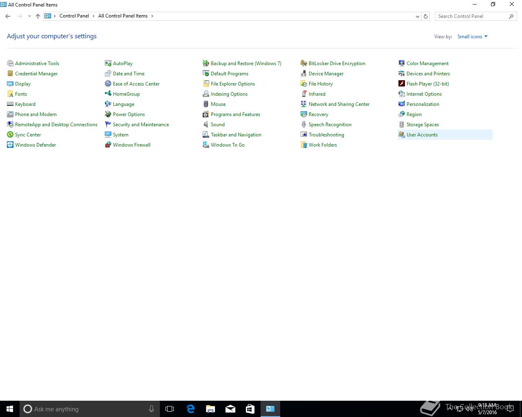This screenshot has width=522, height=417.
Task: Launch Microsoft Edge from taskbar
Action: [190, 409]
